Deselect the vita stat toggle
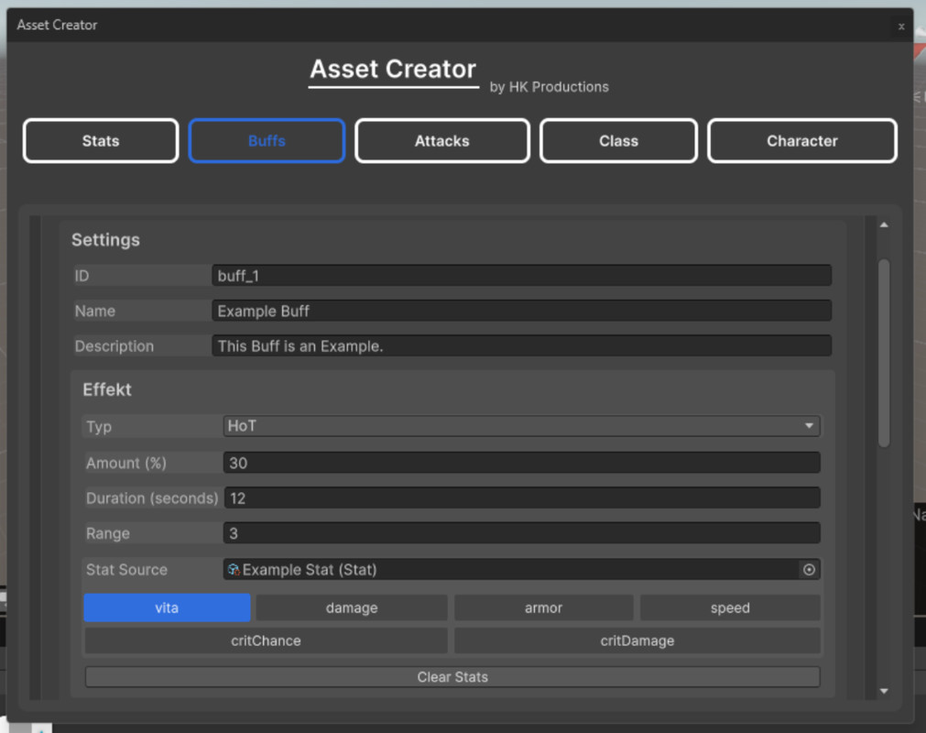The image size is (926, 733). click(x=167, y=607)
